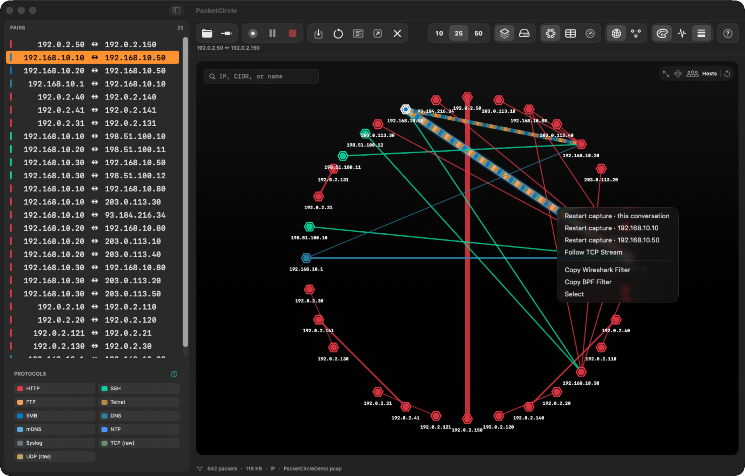The width and height of the screenshot is (745, 476).
Task: Set pair limit to 10
Action: 439,33
